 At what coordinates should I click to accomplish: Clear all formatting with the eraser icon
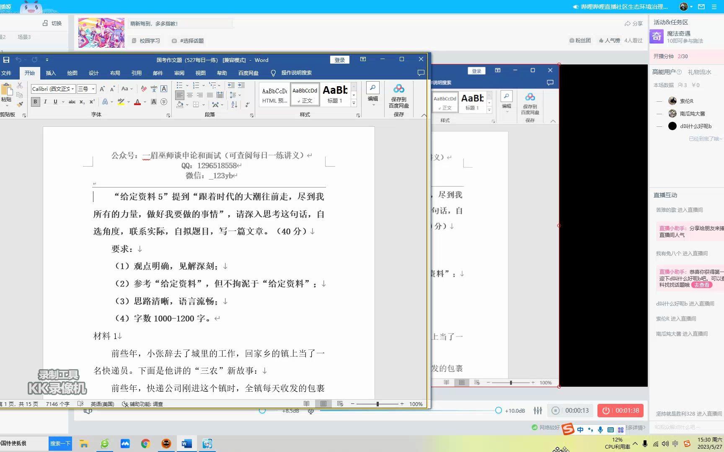[x=144, y=89]
